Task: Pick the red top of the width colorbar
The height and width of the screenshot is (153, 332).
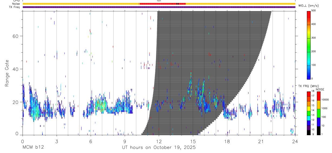Action: [308, 13]
